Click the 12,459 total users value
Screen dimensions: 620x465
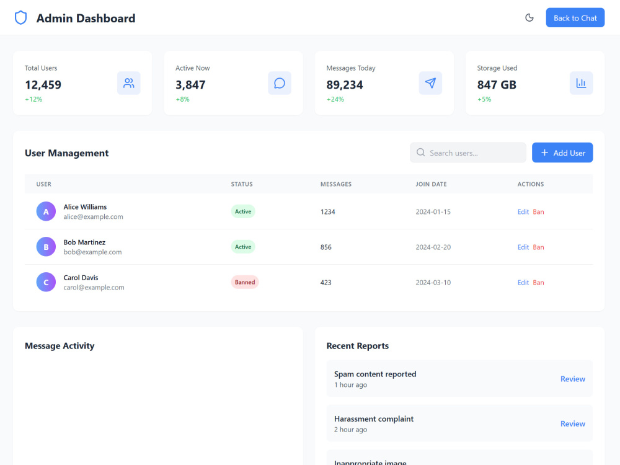tap(43, 84)
